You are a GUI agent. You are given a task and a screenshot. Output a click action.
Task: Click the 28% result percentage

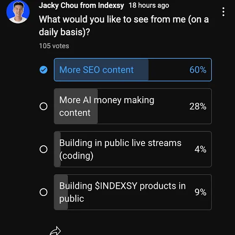[198, 107]
